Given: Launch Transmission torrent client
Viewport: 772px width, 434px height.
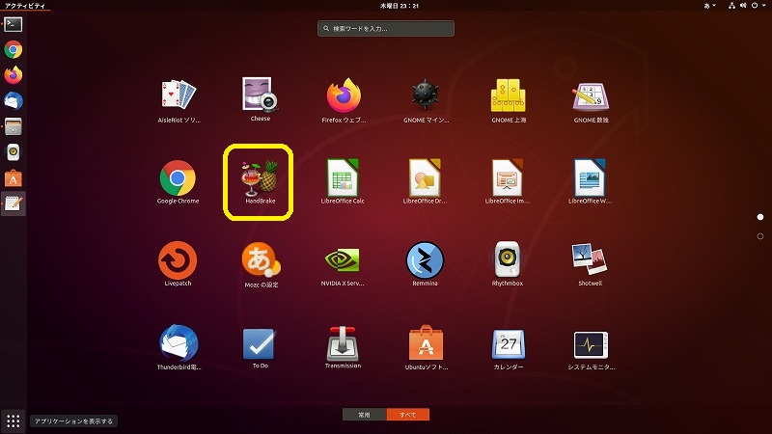Looking at the screenshot, I should (x=343, y=347).
